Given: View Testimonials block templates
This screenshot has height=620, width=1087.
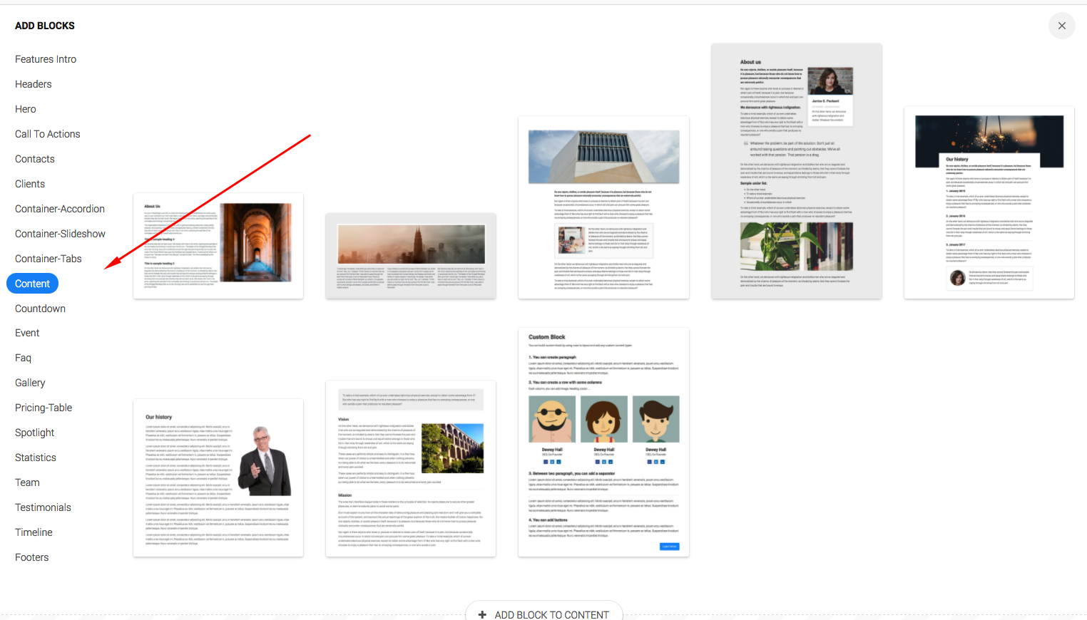Looking at the screenshot, I should [x=43, y=507].
